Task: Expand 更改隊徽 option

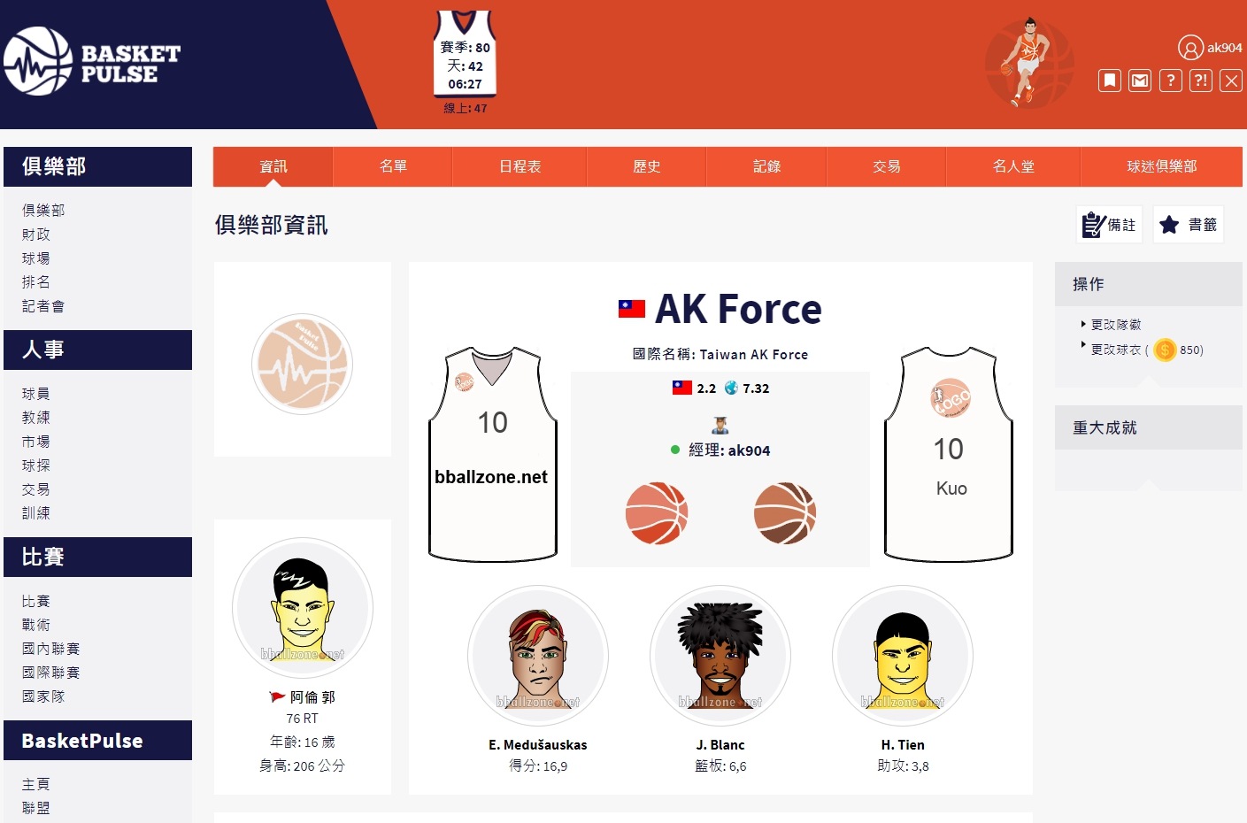Action: point(1115,325)
